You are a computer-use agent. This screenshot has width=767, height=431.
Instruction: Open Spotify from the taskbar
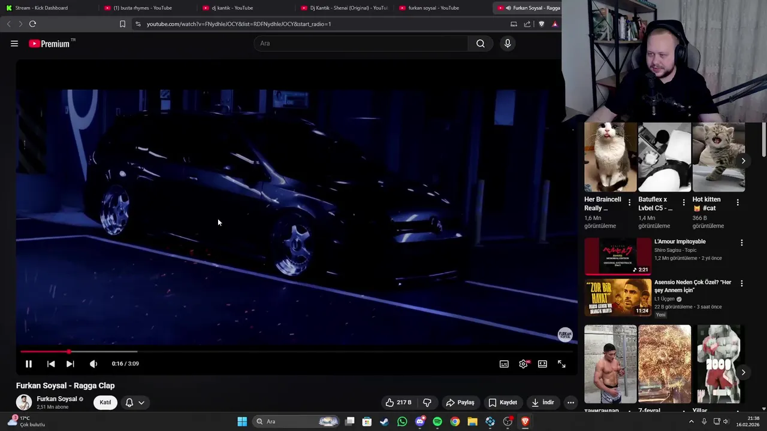click(437, 421)
